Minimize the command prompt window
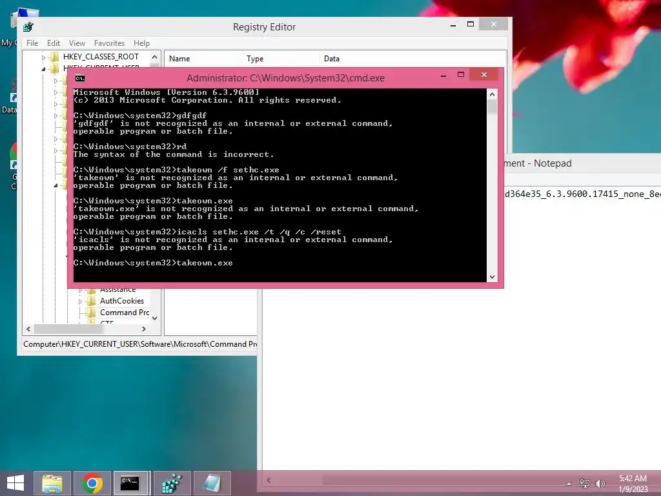The image size is (661, 496). [x=443, y=76]
